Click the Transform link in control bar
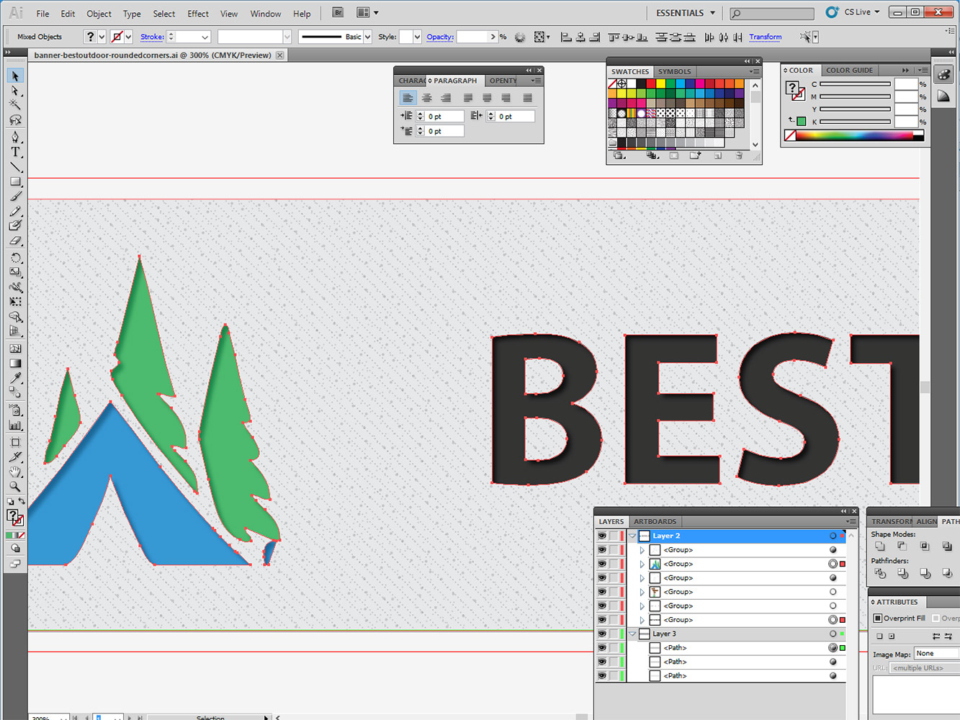This screenshot has width=960, height=720. [765, 37]
